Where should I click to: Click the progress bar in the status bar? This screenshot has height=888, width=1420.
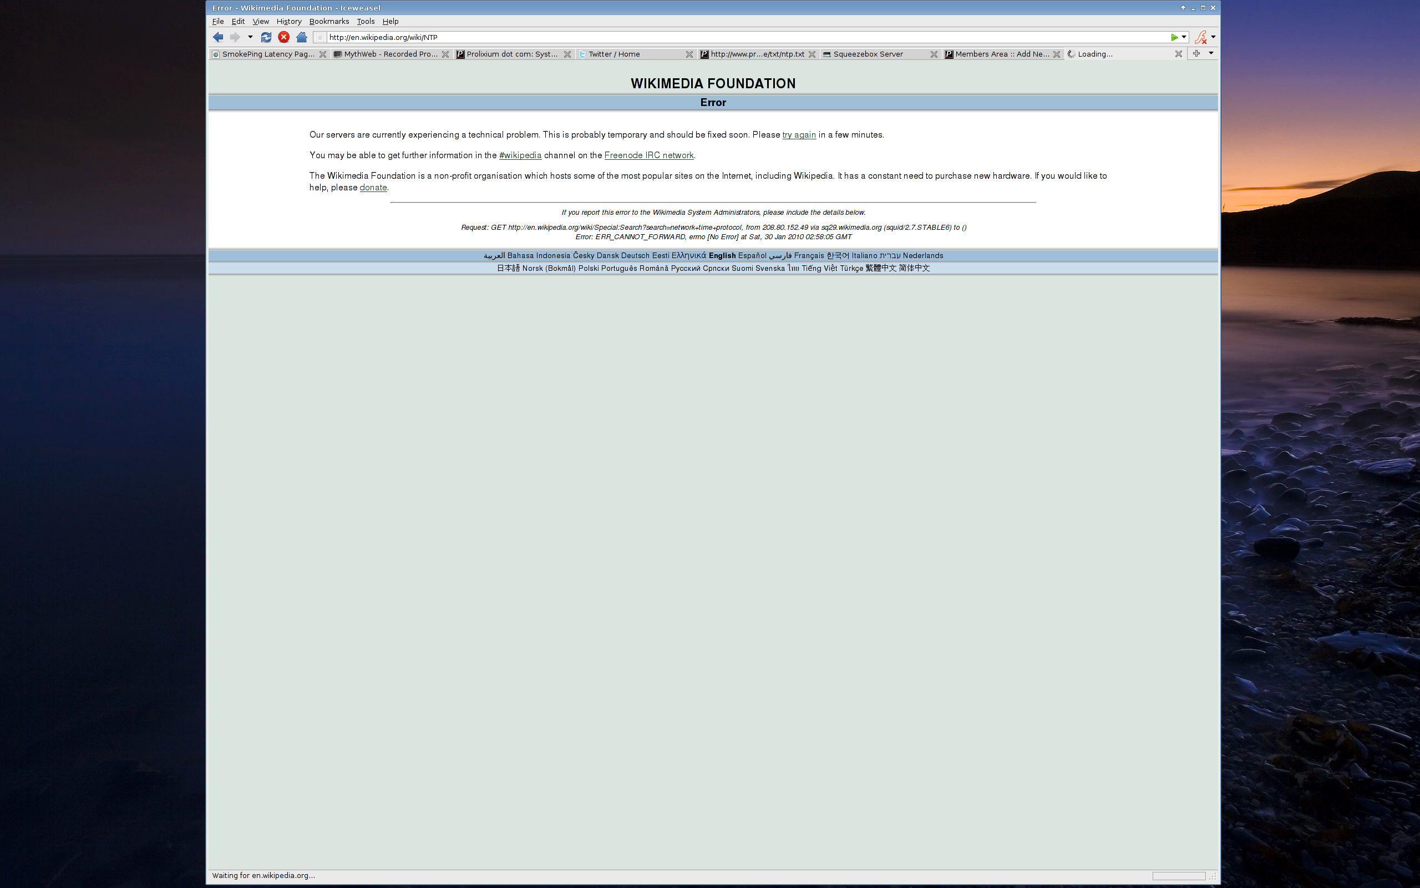click(1179, 876)
